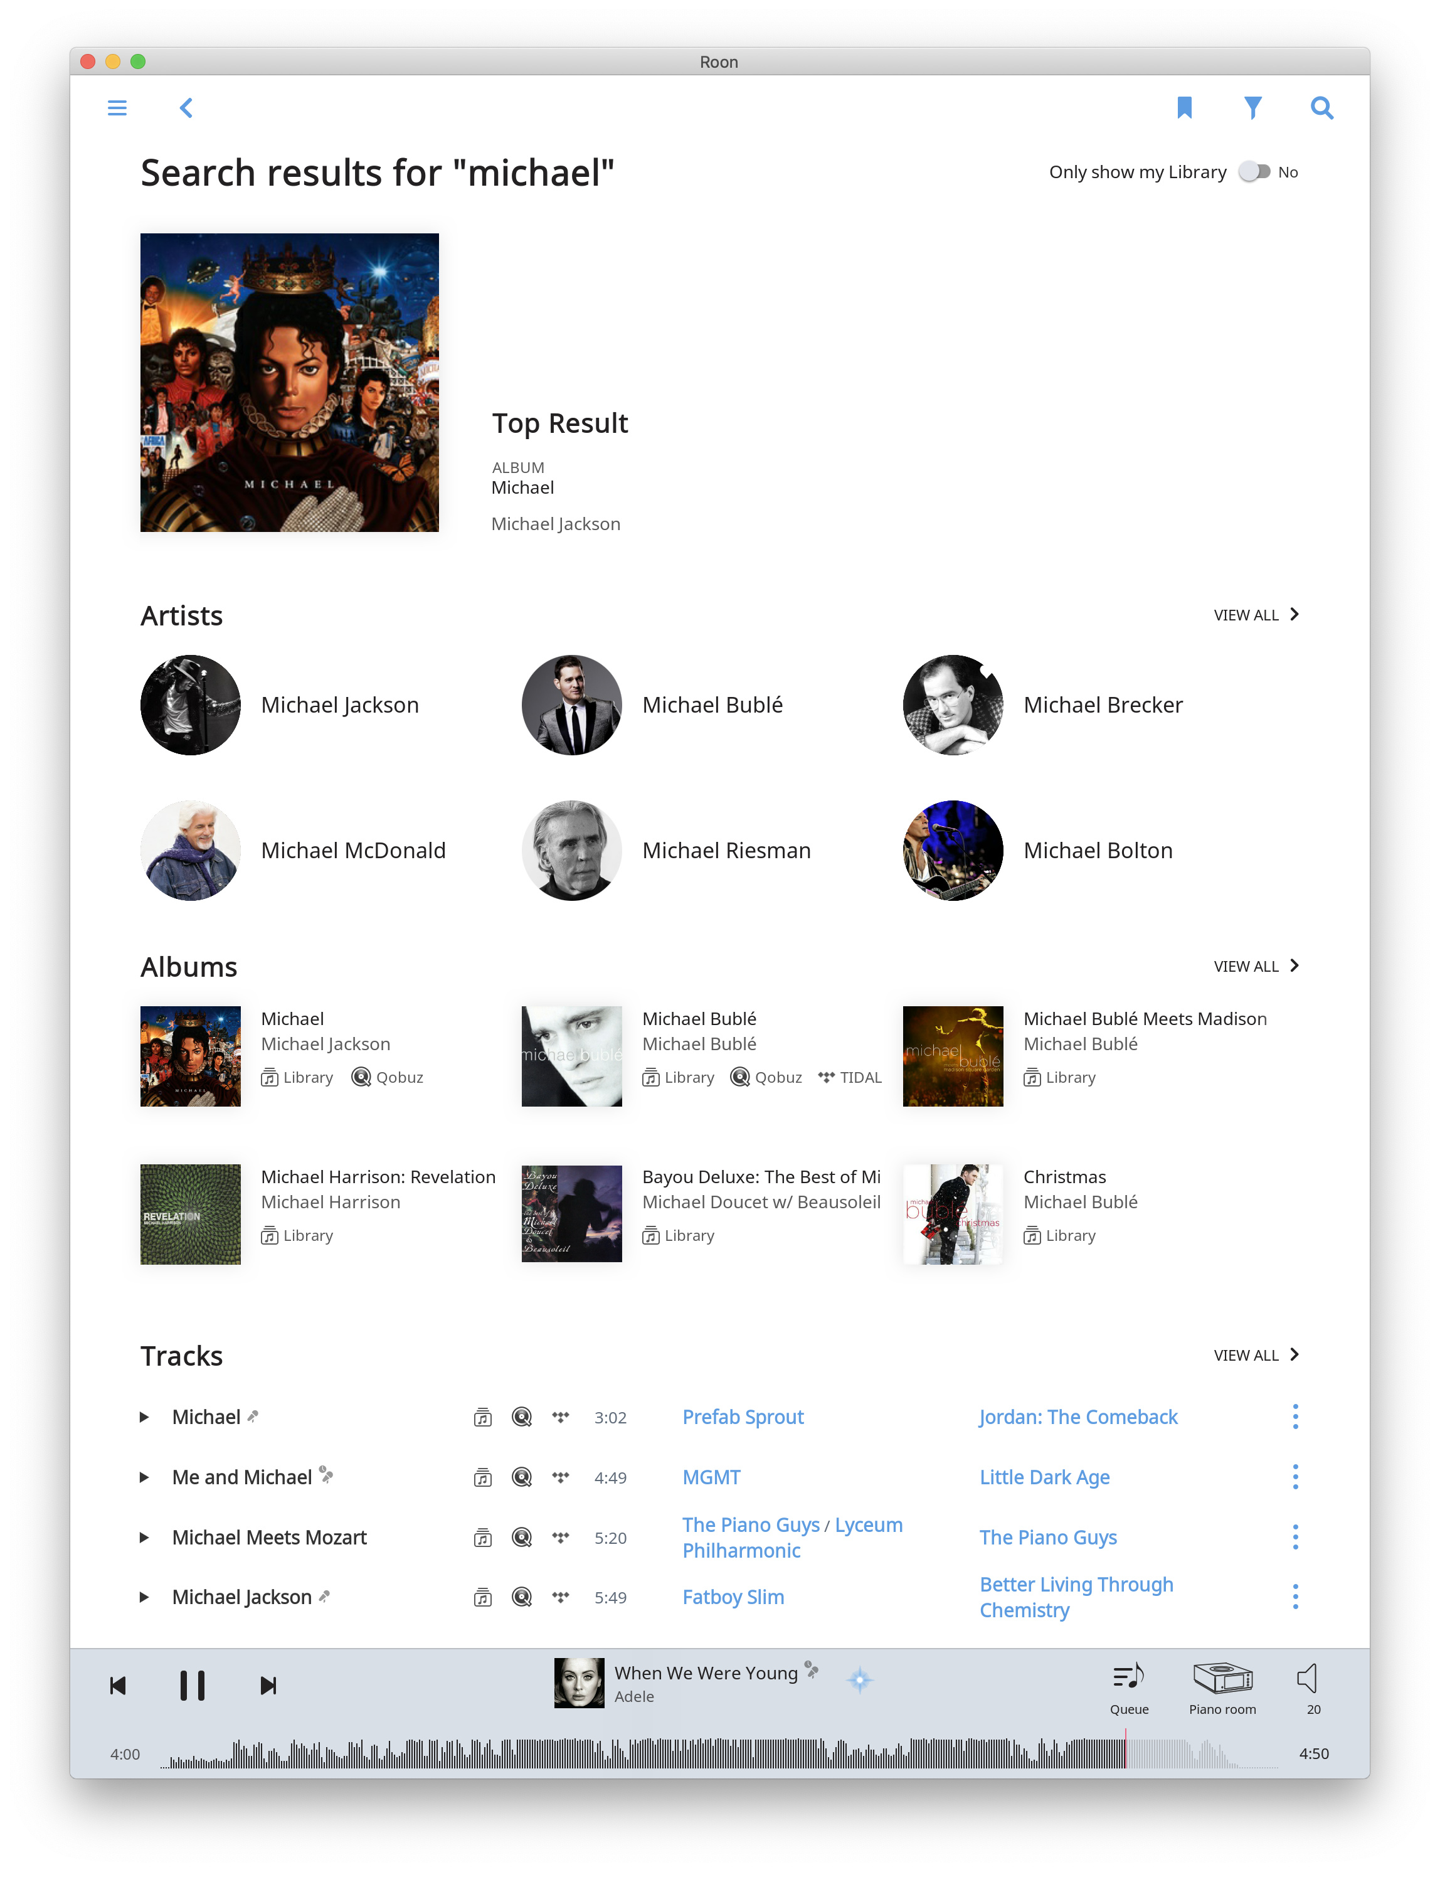Click TIDAL icon on Michael Meets Mozart row
1440x1882 pixels.
[x=561, y=1538]
